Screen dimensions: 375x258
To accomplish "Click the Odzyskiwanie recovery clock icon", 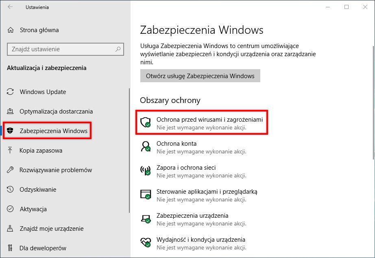I will [10, 189].
